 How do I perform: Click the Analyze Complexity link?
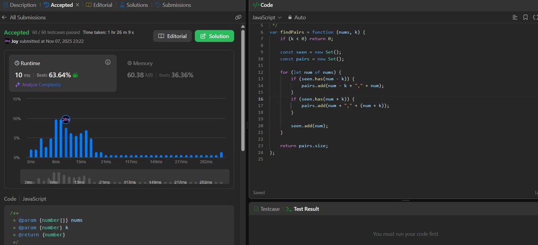tap(41, 84)
